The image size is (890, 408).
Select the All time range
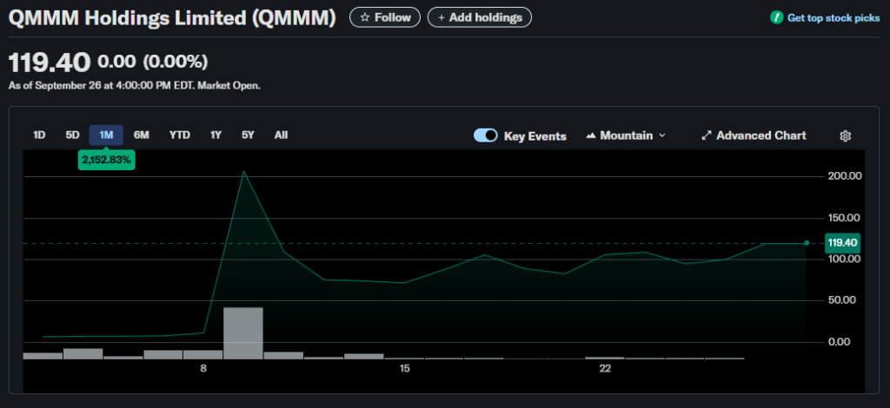click(x=281, y=135)
